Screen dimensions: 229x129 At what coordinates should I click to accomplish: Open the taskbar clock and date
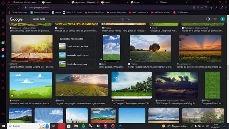(x=215, y=126)
